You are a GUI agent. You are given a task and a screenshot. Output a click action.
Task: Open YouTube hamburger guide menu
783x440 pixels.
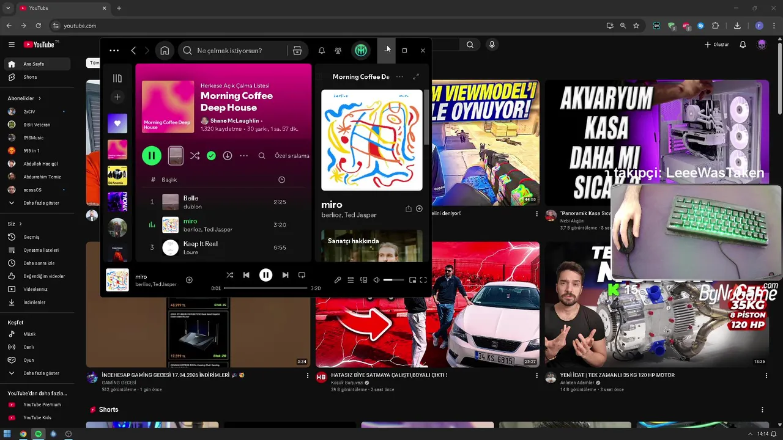coord(11,45)
